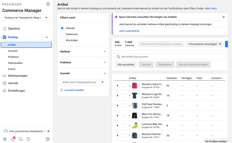Go to Artikel in catalog menu

26,45
